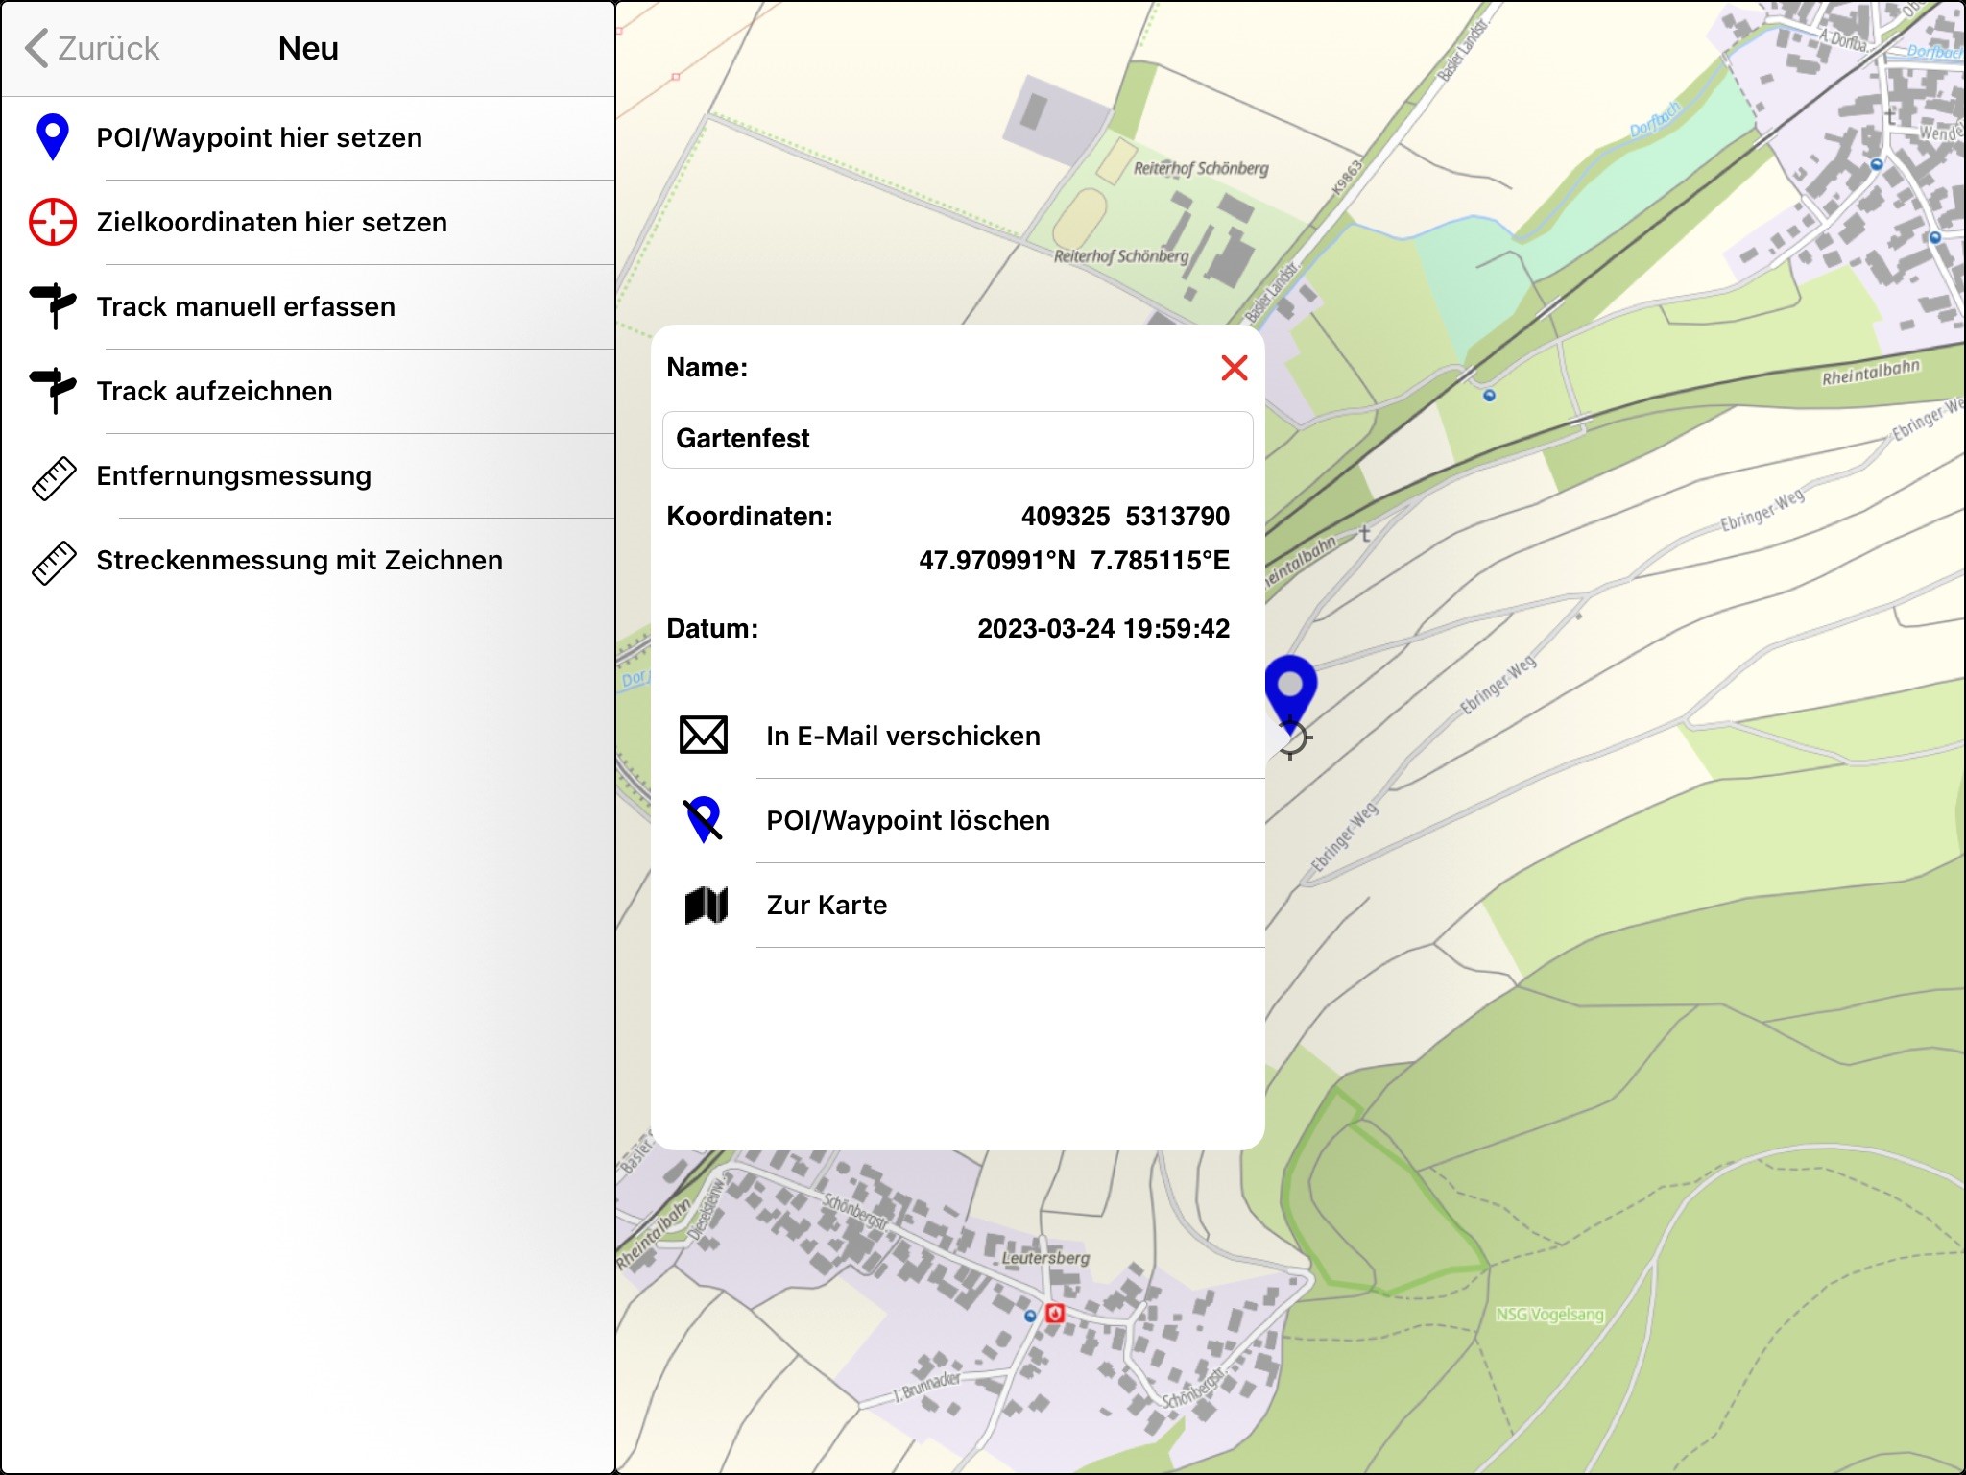Click the target symbol beneath the map pin
The height and width of the screenshot is (1475, 1966).
pos(1291,739)
